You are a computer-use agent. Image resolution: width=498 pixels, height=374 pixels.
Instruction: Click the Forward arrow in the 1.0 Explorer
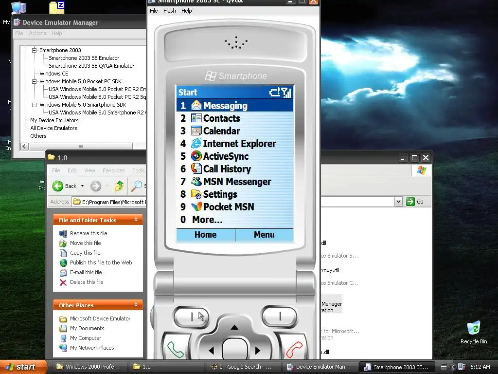click(96, 186)
